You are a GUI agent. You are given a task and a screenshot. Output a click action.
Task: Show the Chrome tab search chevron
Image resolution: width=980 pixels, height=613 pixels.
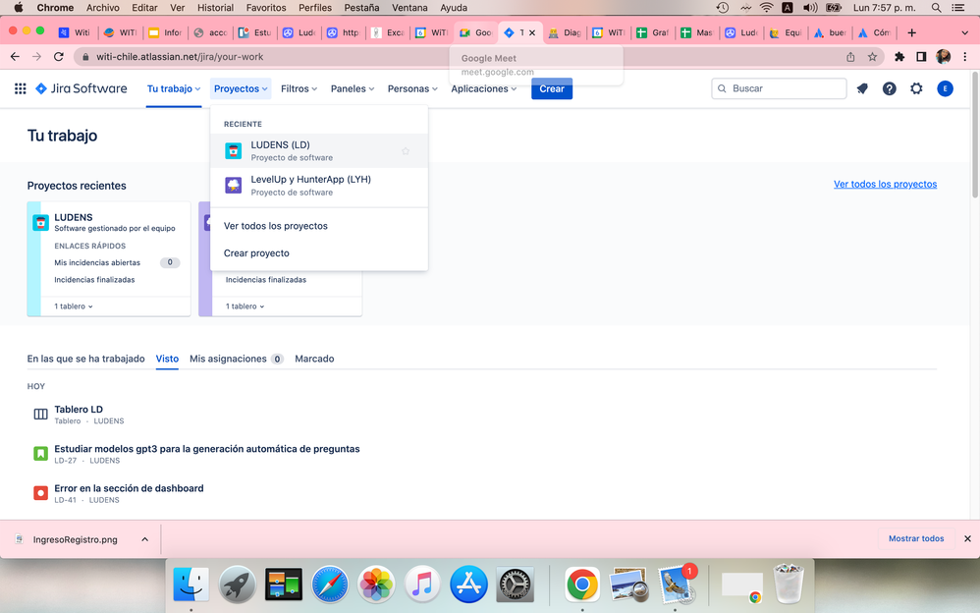[964, 32]
